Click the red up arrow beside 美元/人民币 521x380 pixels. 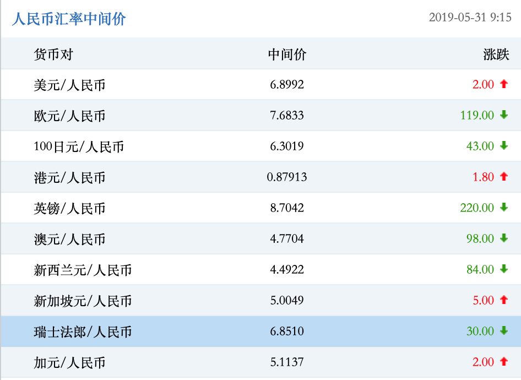coord(503,85)
